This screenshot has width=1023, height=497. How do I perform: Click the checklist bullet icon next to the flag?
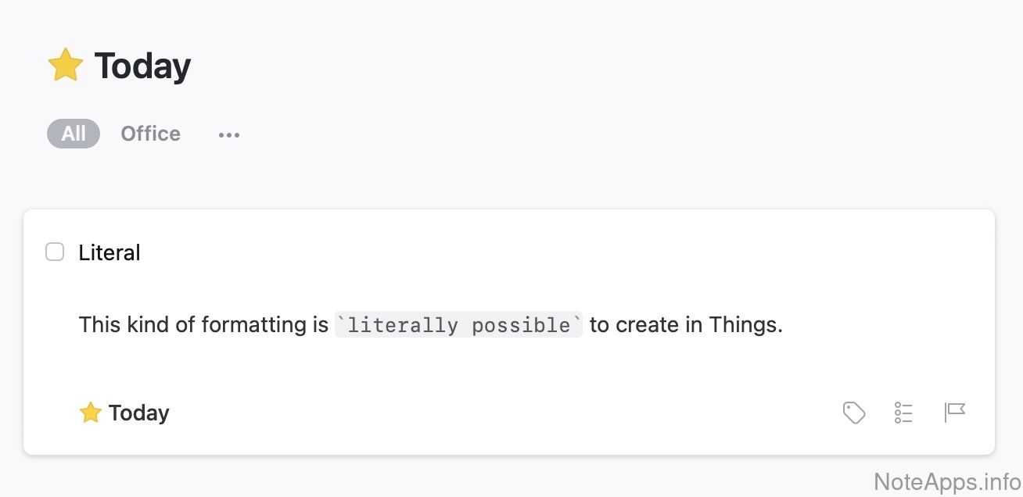coord(903,412)
